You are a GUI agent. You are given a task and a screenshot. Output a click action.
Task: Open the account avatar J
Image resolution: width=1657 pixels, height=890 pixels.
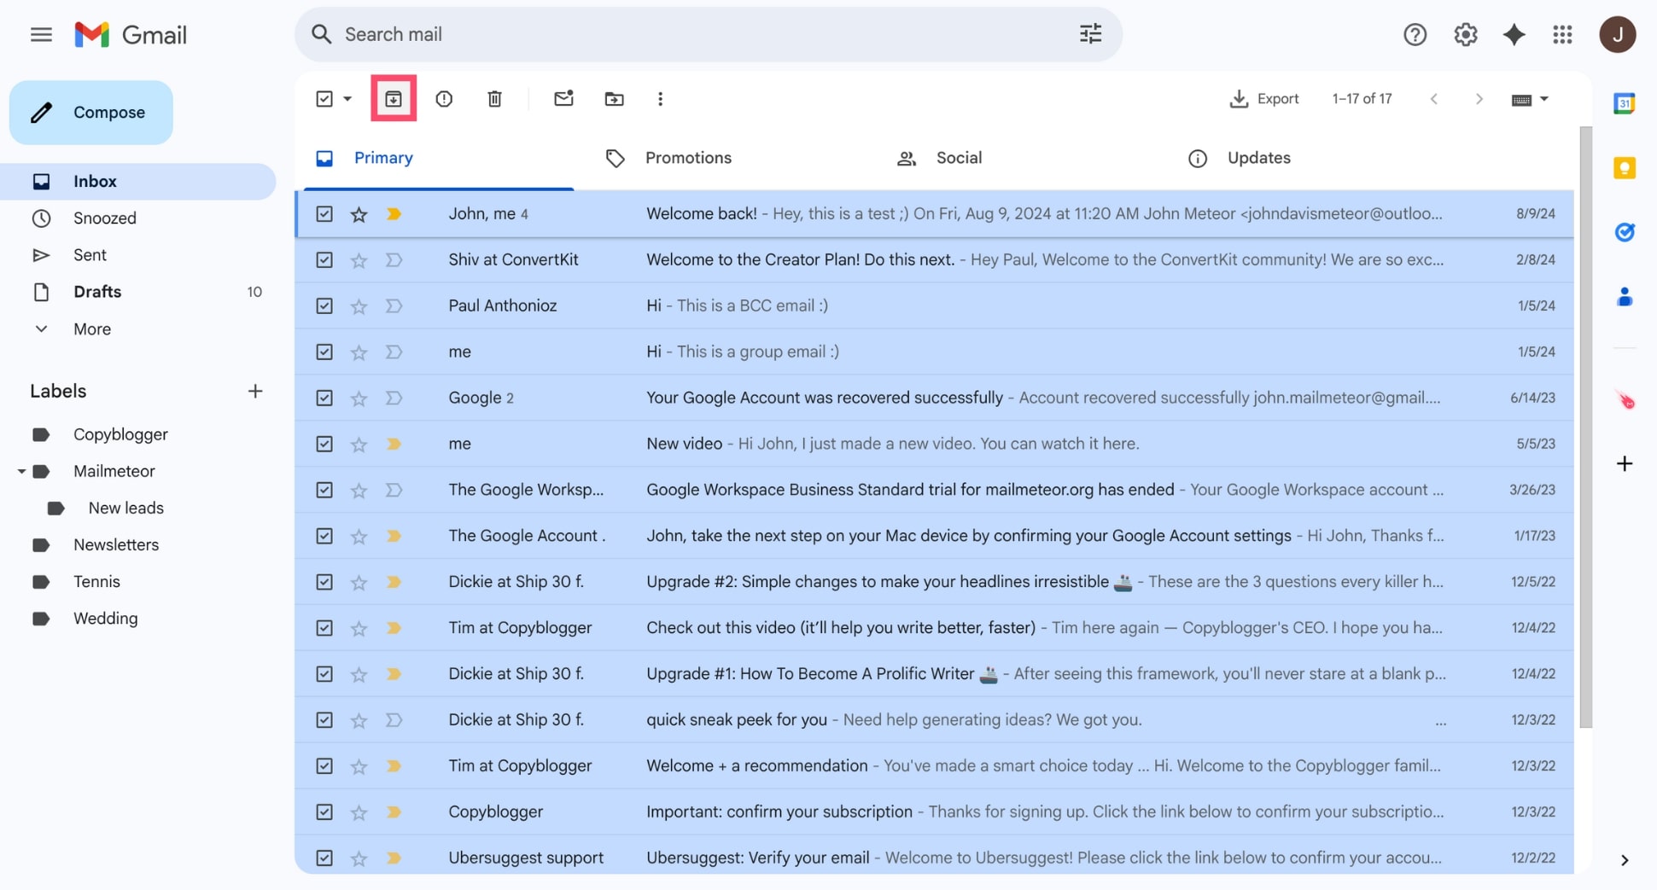pos(1617,34)
